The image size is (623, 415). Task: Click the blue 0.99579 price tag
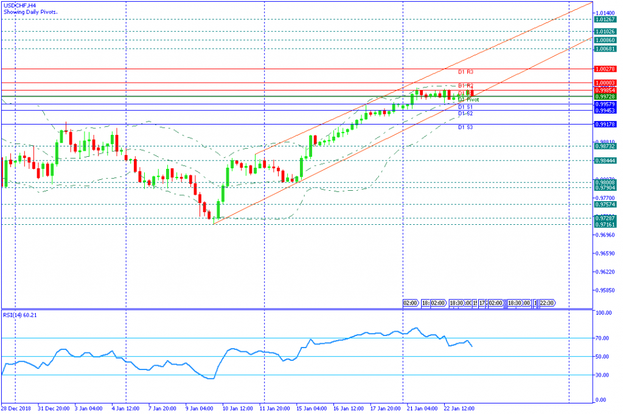pos(605,104)
